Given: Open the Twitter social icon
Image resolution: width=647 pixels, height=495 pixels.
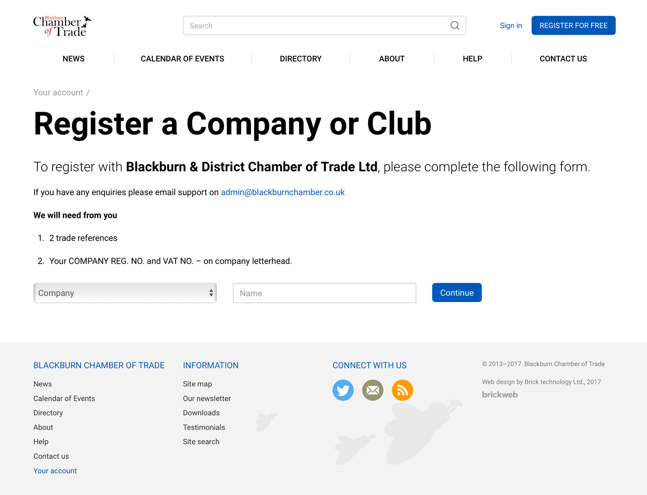Looking at the screenshot, I should (x=343, y=390).
